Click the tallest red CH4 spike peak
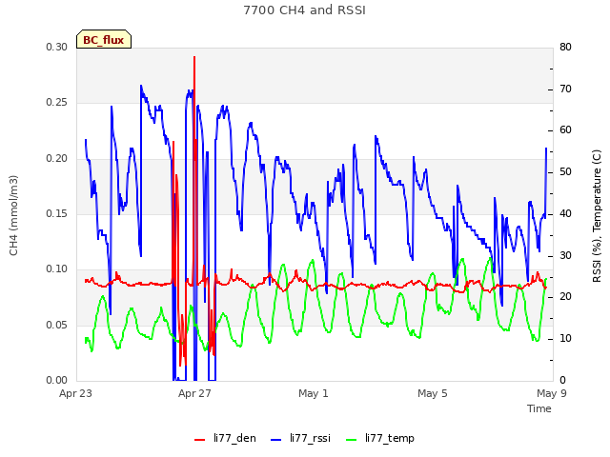 click(x=194, y=57)
